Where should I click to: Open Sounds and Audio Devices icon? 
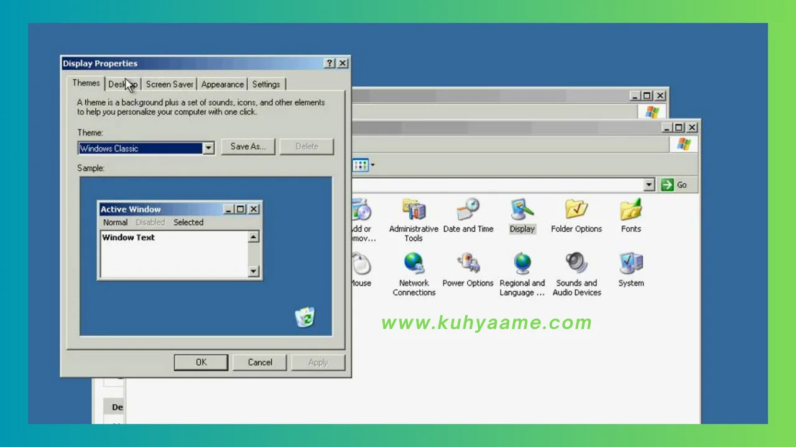576,274
